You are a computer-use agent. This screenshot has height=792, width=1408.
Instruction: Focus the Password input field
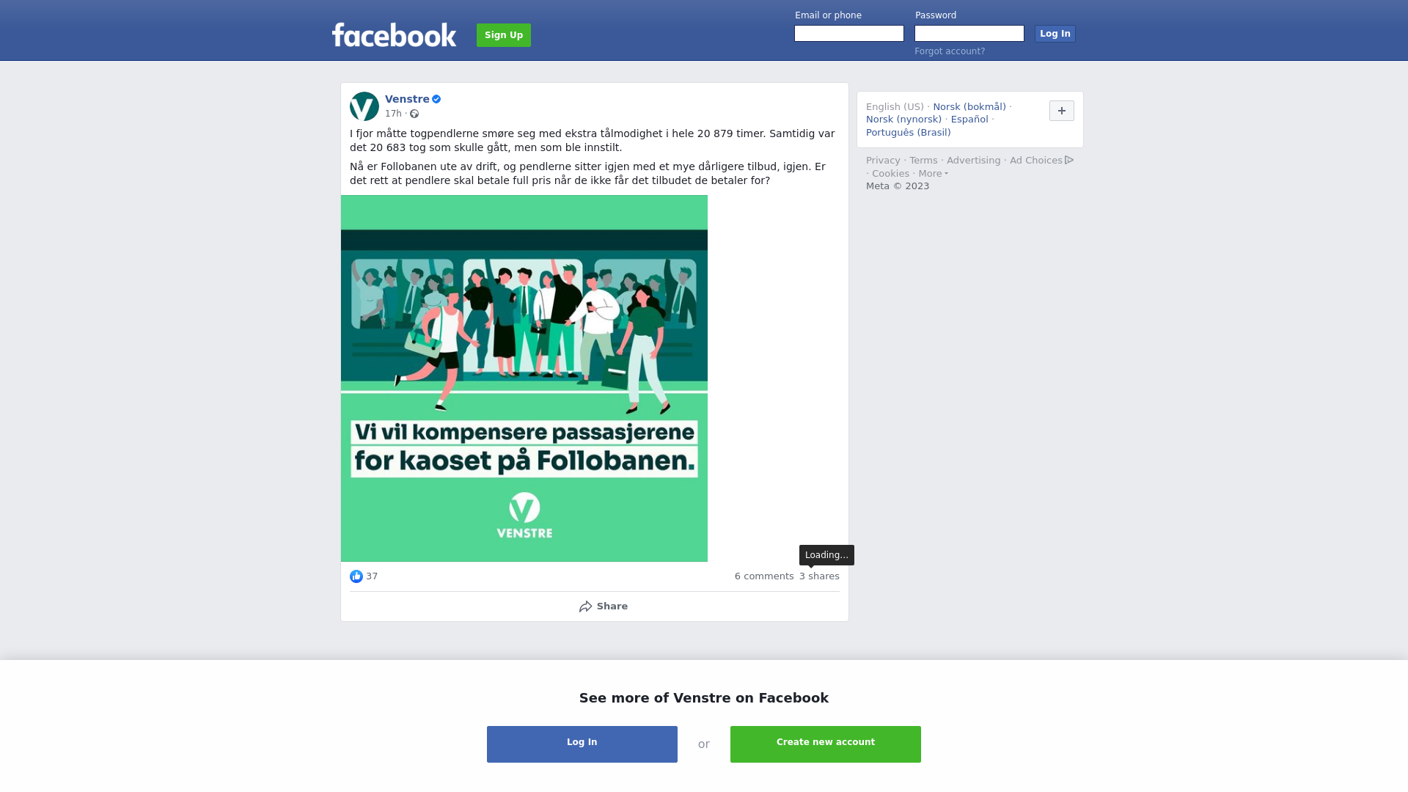pyautogui.click(x=969, y=34)
